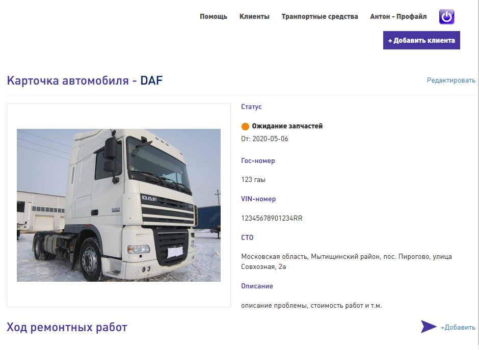
Task: Click the orange status indicator dot
Action: point(245,126)
